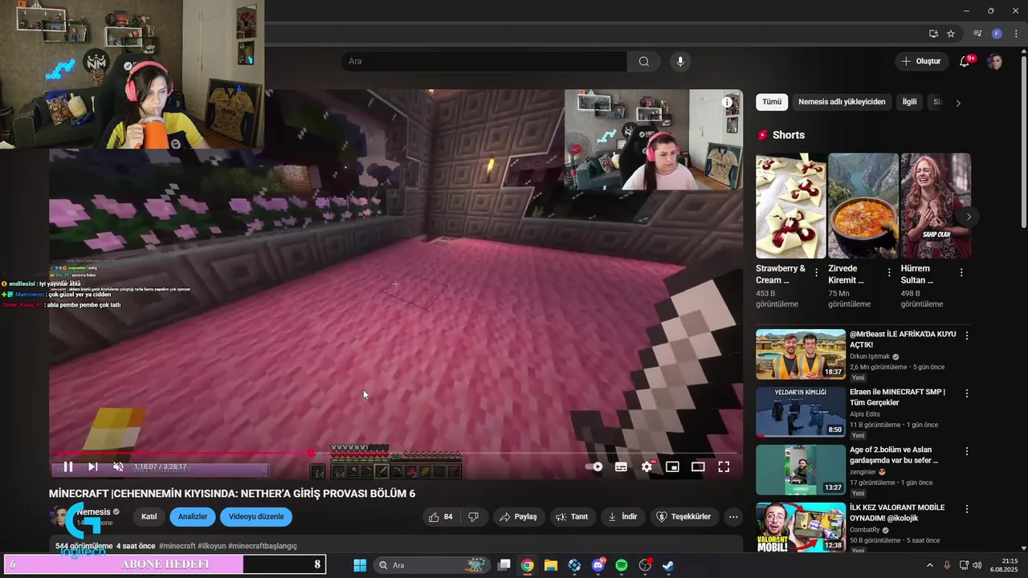
Task: Skip to the next video
Action: 93,466
